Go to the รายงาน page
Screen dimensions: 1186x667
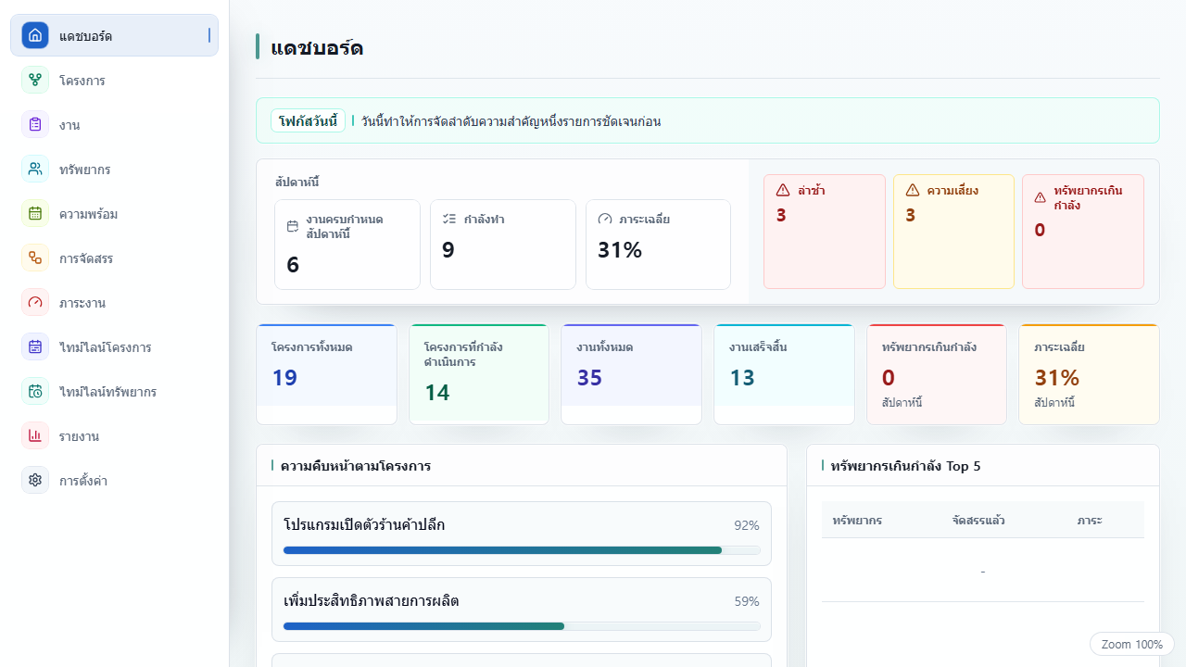click(x=115, y=435)
